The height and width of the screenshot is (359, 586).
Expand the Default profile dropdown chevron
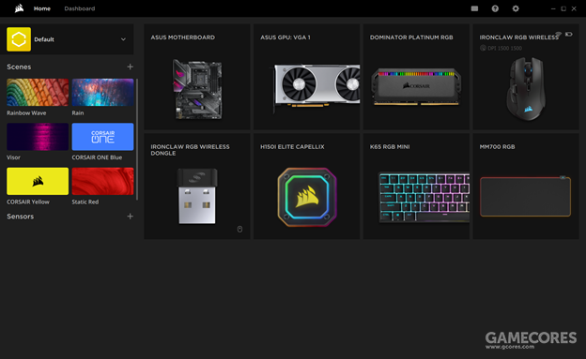tap(123, 39)
